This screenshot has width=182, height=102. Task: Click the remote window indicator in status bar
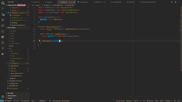2,101
